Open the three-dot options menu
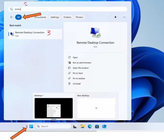 pos(124,17)
